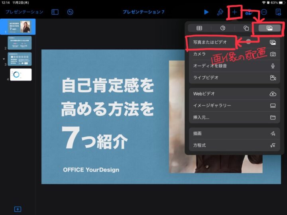Collapse the slide 3 group disclosure triangle
This screenshot has width=287, height=215.
(x=4, y=59)
